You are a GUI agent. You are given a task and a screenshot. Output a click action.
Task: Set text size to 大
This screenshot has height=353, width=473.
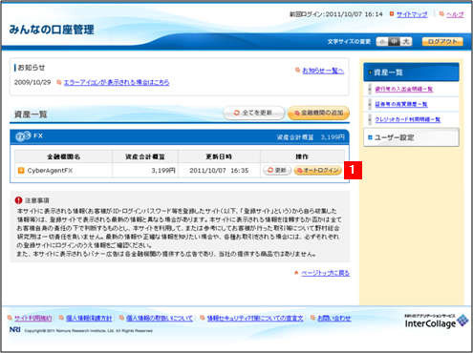[x=406, y=42]
